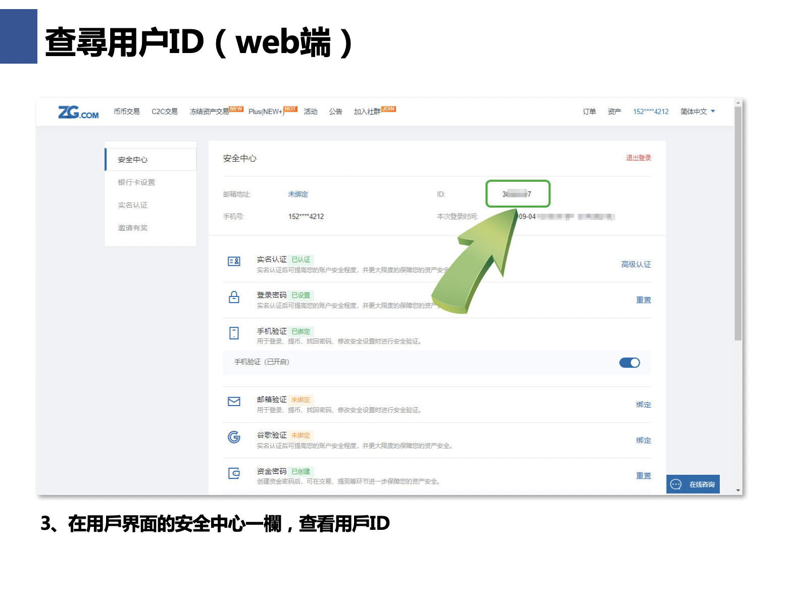Click the real-name verification ID card icon

(x=234, y=262)
